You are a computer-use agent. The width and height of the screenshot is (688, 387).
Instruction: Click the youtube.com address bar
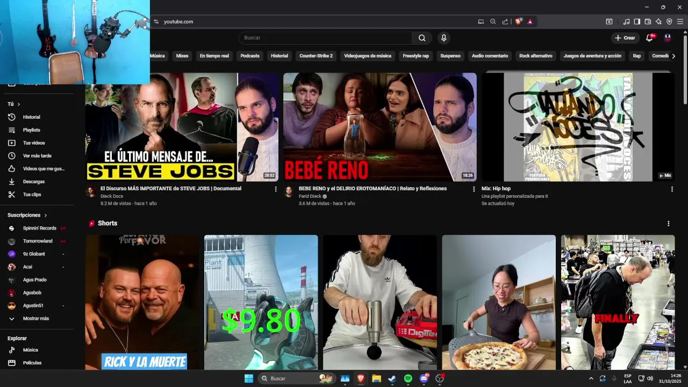(x=317, y=21)
